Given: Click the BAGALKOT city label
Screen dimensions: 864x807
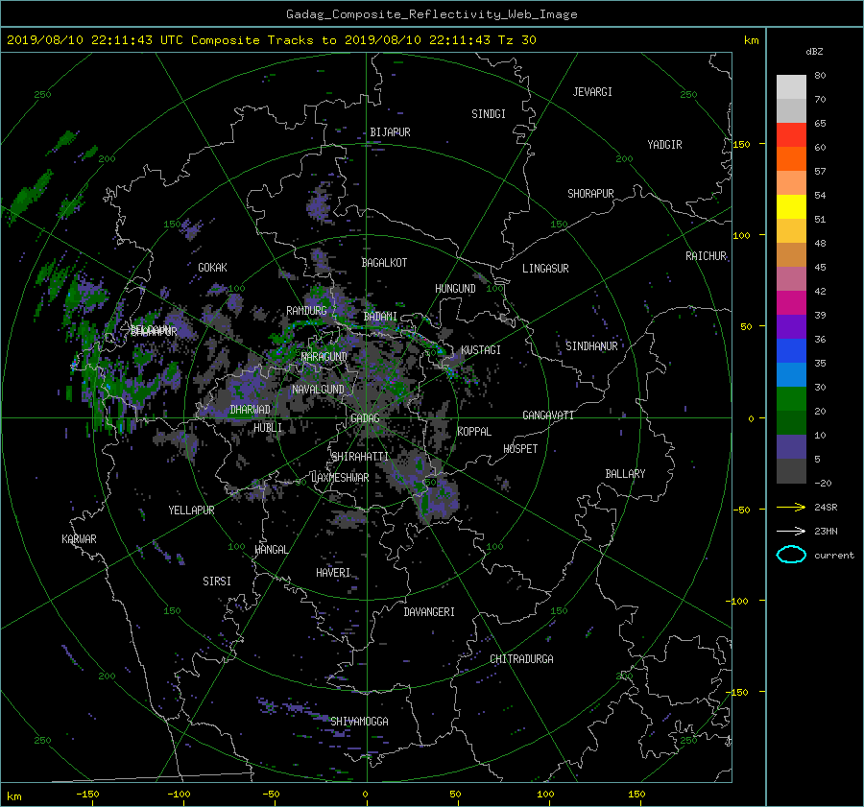Looking at the screenshot, I should coord(384,263).
